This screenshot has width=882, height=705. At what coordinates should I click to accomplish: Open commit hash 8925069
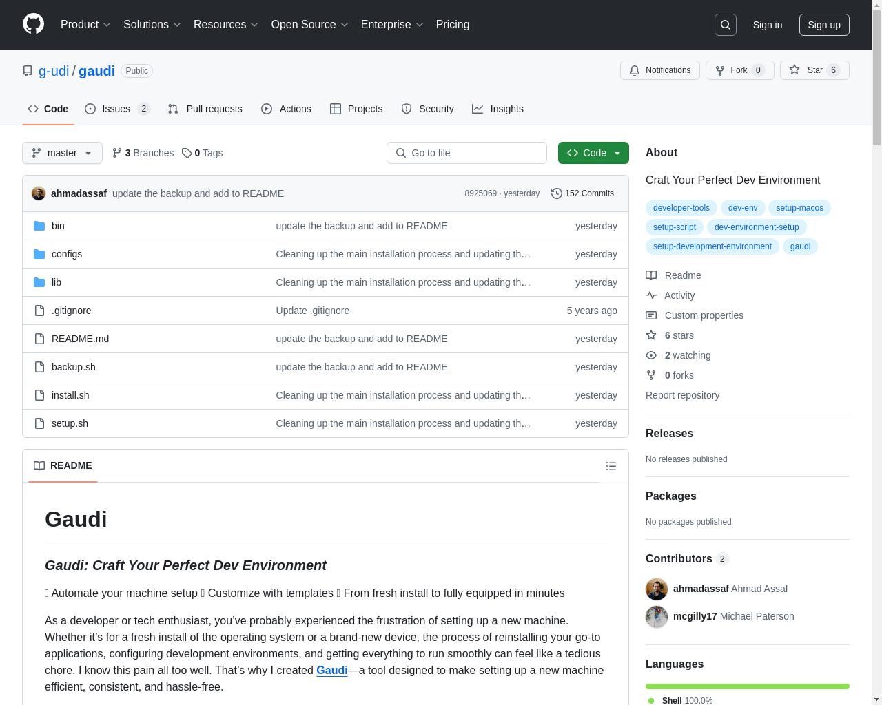point(480,193)
